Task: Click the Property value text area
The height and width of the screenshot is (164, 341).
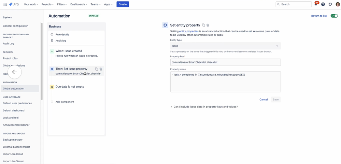Action: pos(225,82)
